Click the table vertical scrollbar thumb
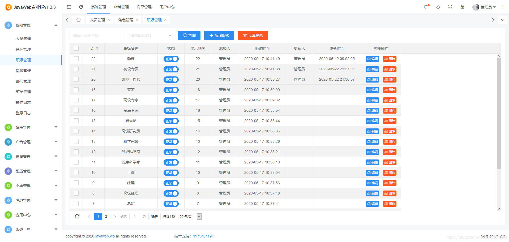 click(x=499, y=114)
